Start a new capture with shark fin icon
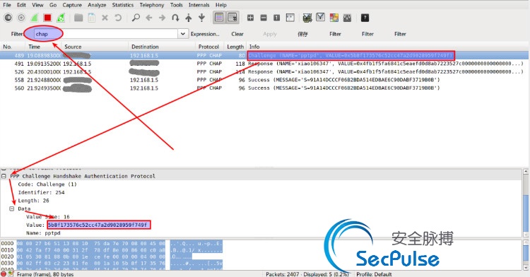530x277 pixels. (x=34, y=18)
